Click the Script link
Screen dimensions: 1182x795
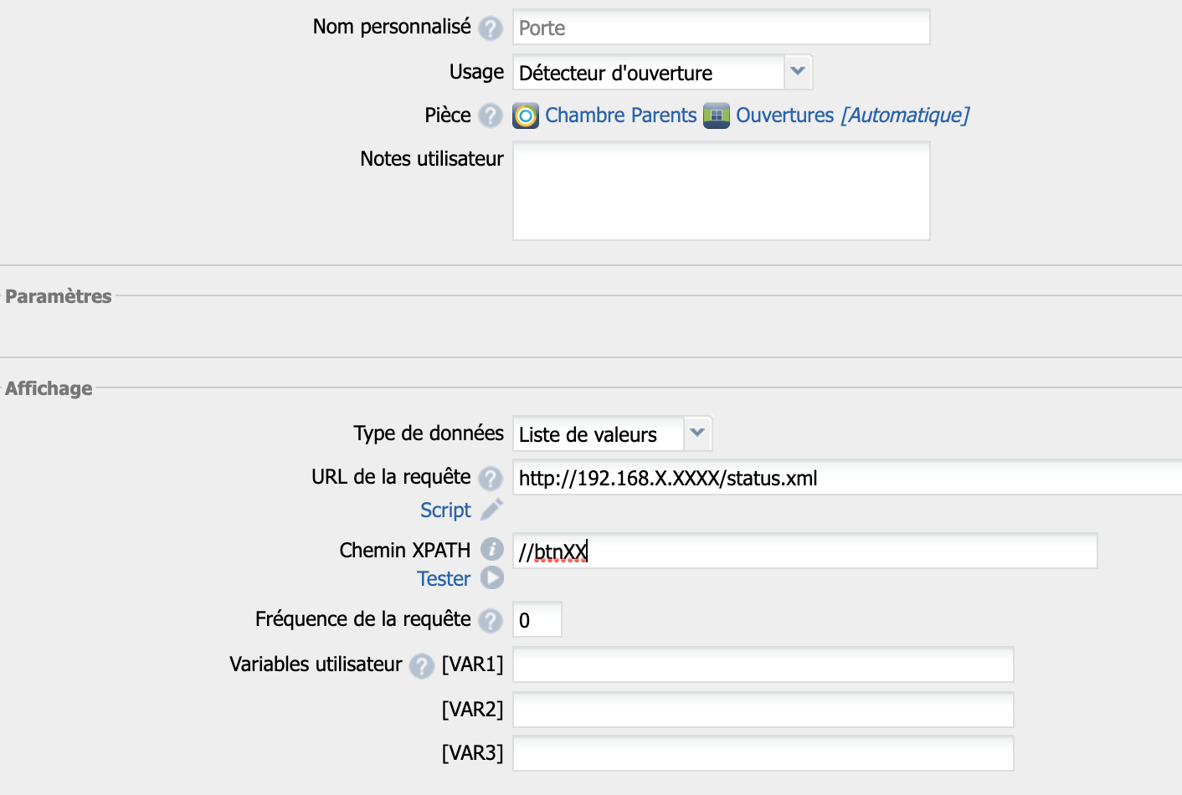445,510
